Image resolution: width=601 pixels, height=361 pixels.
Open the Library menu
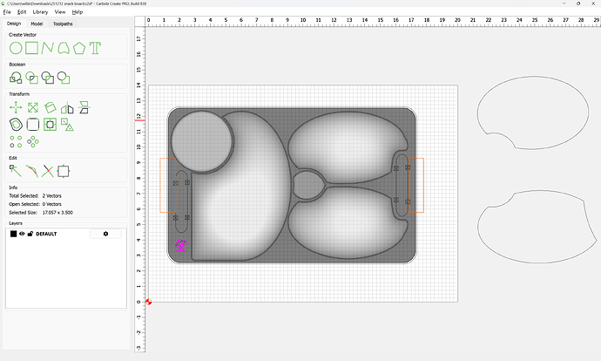click(x=40, y=12)
